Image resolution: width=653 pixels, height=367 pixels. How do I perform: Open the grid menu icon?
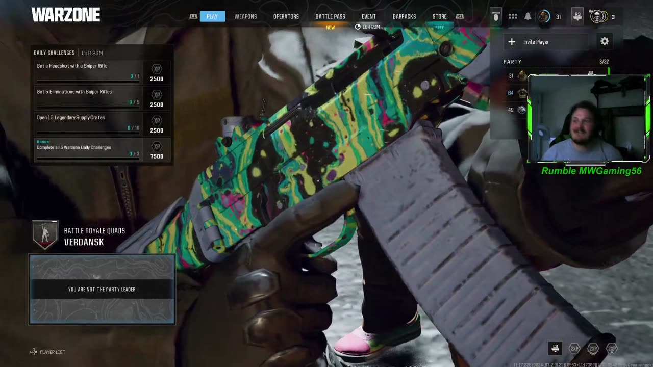pos(513,17)
